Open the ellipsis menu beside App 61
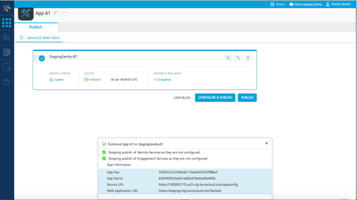The height and width of the screenshot is (200, 357). (64, 13)
